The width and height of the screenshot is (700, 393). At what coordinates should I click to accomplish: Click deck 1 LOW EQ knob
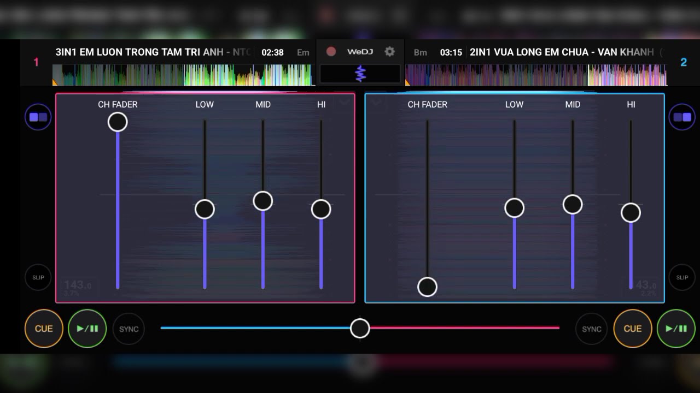click(205, 209)
